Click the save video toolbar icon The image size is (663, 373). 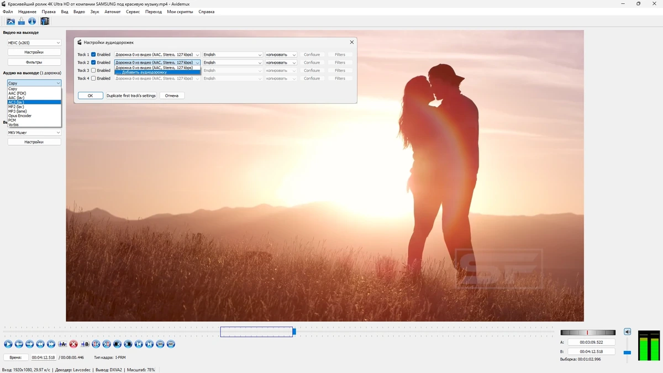tap(21, 22)
